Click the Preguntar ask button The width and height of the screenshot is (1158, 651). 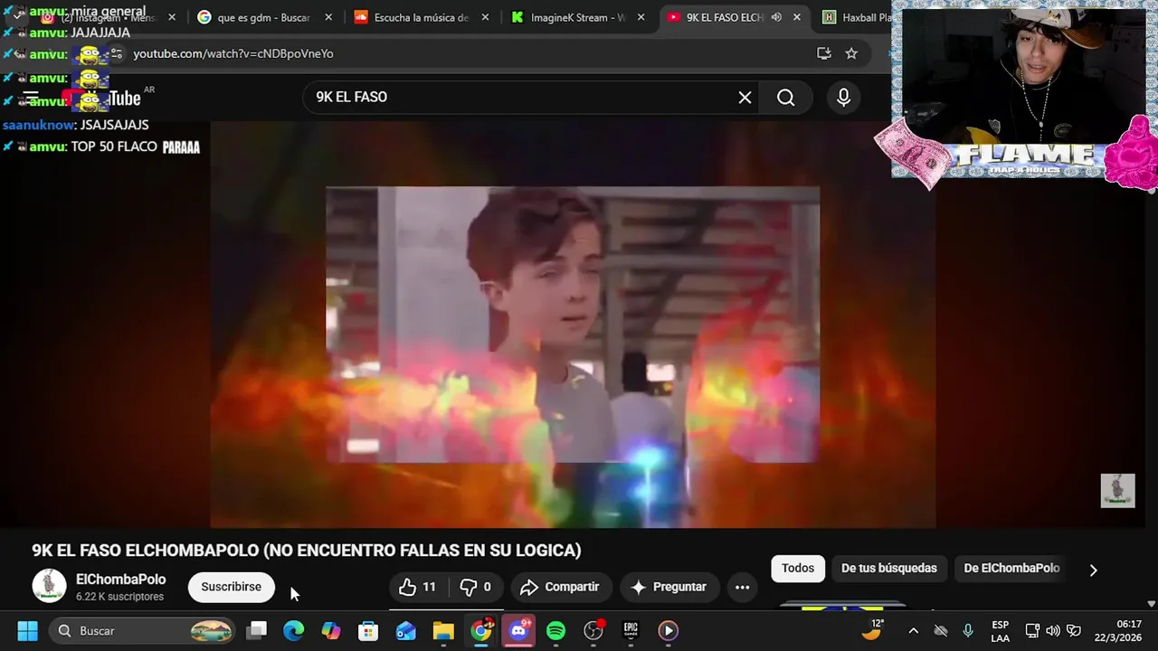pyautogui.click(x=669, y=587)
